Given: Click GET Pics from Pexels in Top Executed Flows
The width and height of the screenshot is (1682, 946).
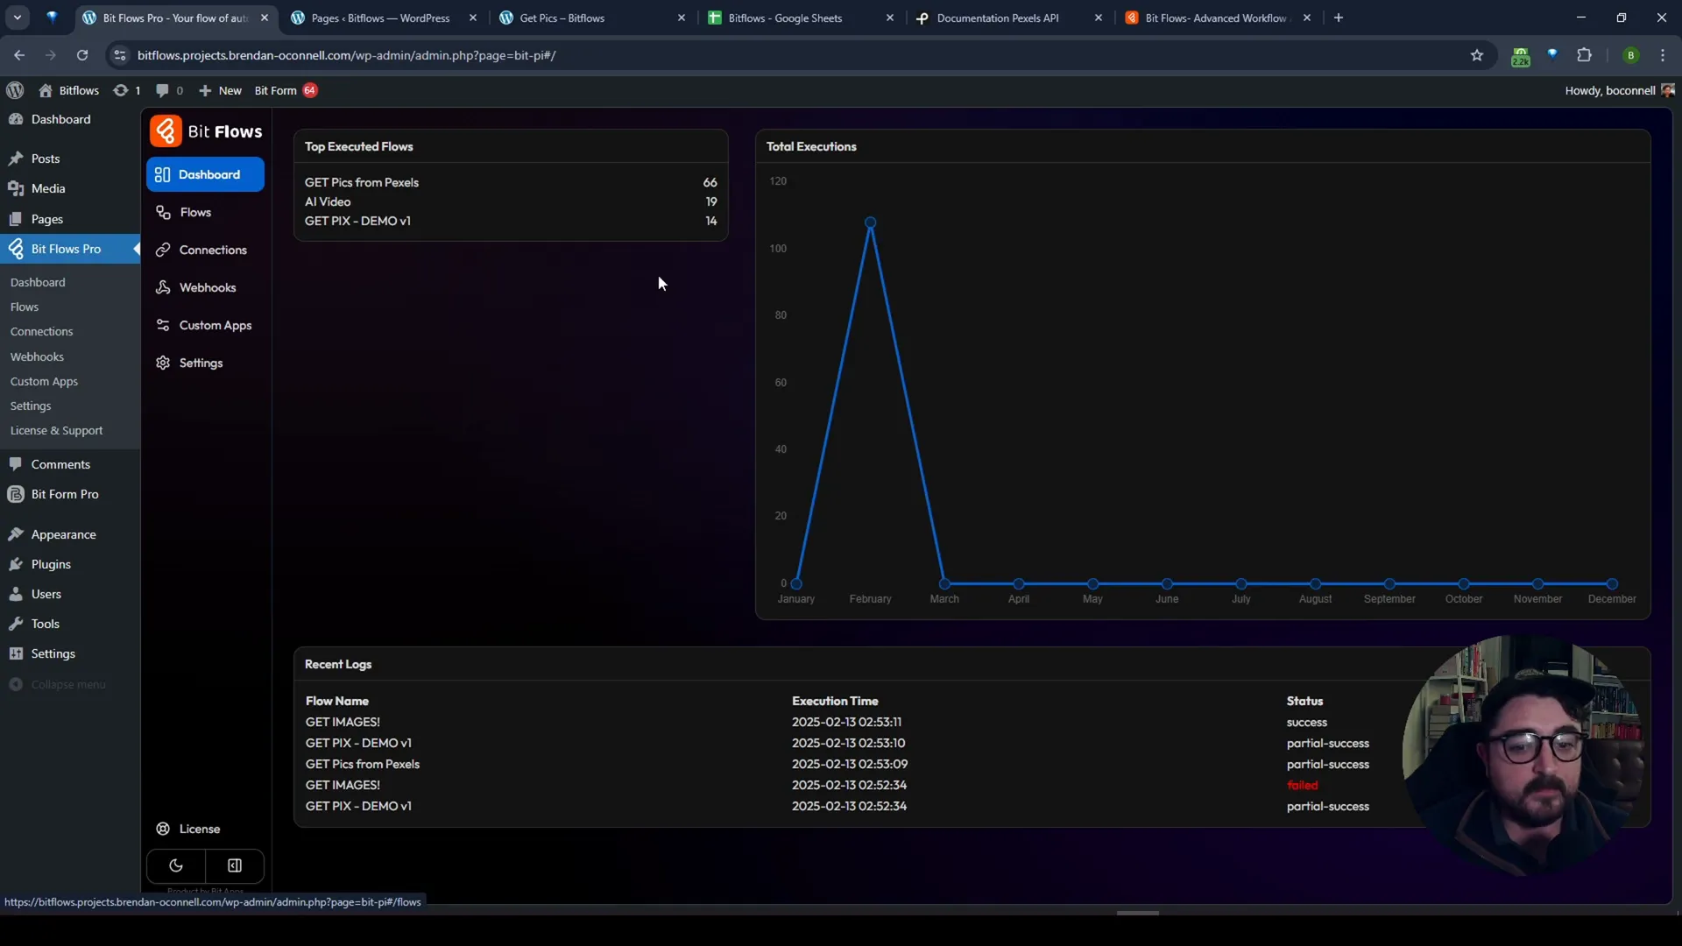Looking at the screenshot, I should [362, 182].
